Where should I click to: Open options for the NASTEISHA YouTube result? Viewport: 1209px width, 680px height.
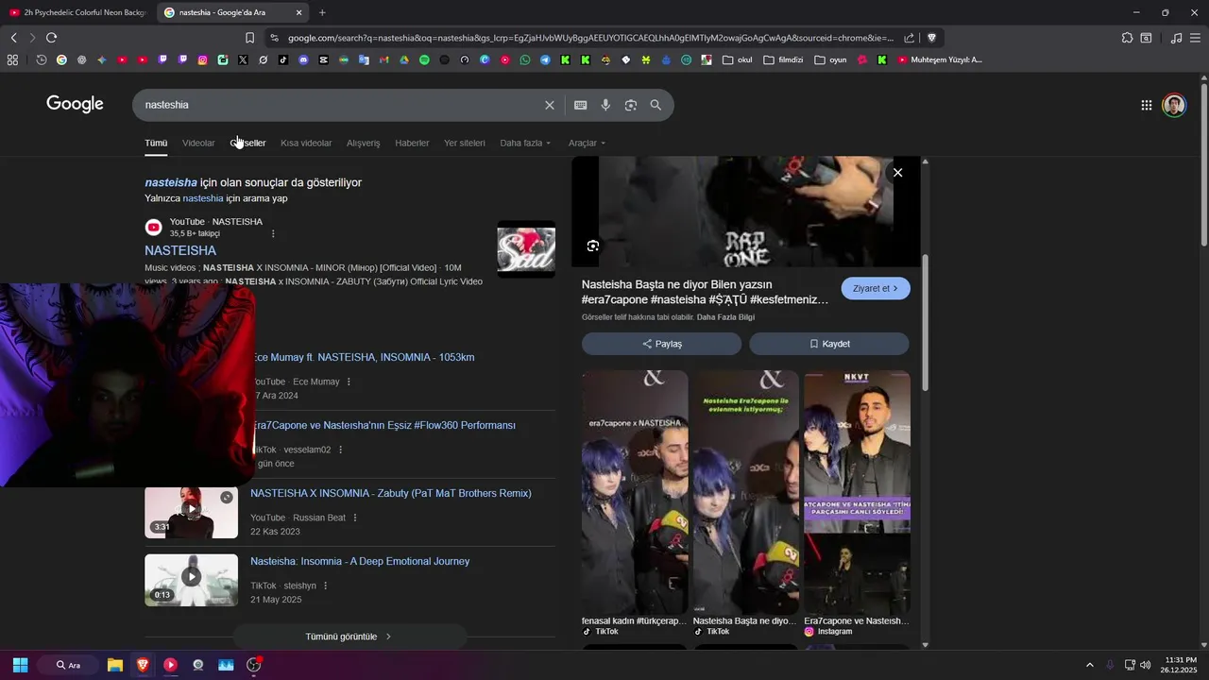coord(273,233)
